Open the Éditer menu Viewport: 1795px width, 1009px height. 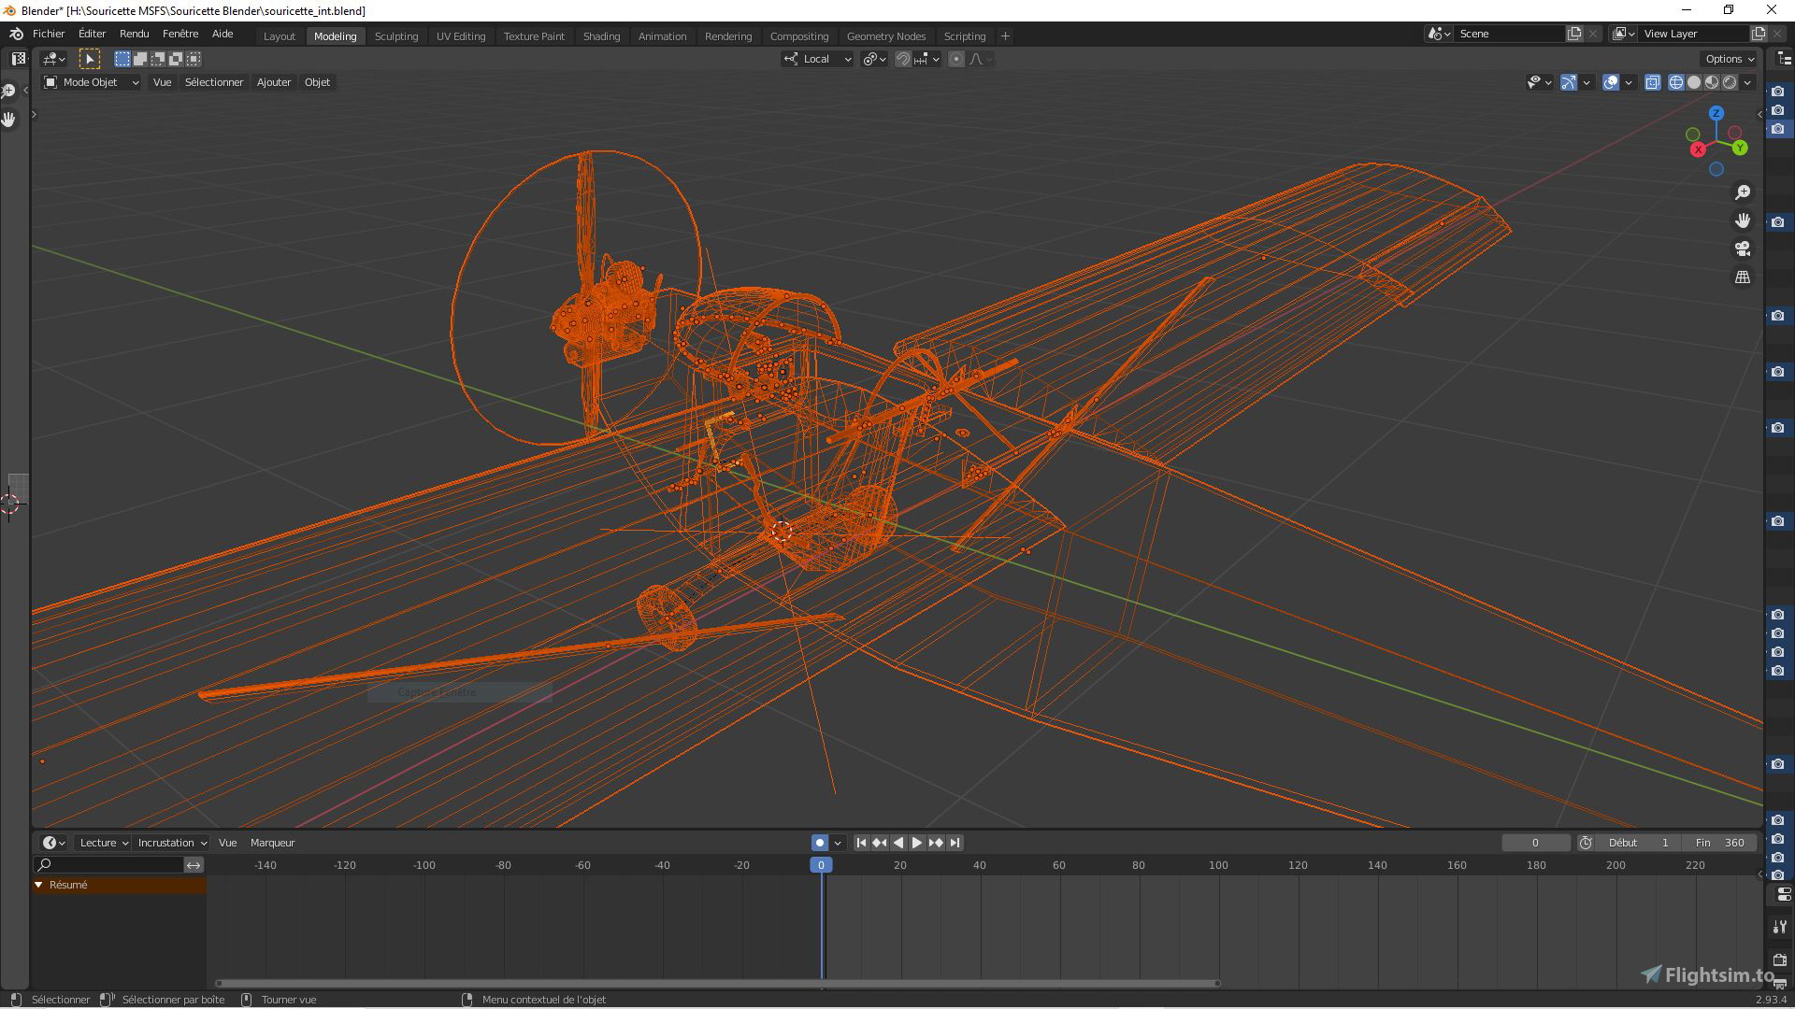92,34
